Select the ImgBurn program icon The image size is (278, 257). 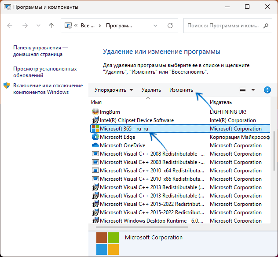pyautogui.click(x=95, y=112)
